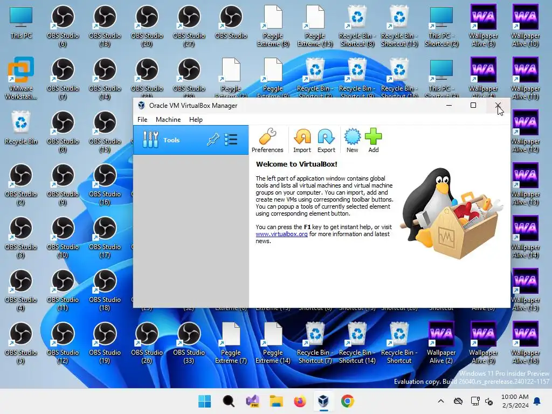
Task: Close the VirtualBox Manager window
Action: (498, 105)
